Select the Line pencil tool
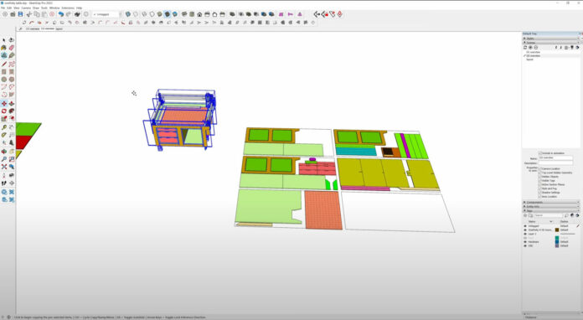 tap(4, 64)
